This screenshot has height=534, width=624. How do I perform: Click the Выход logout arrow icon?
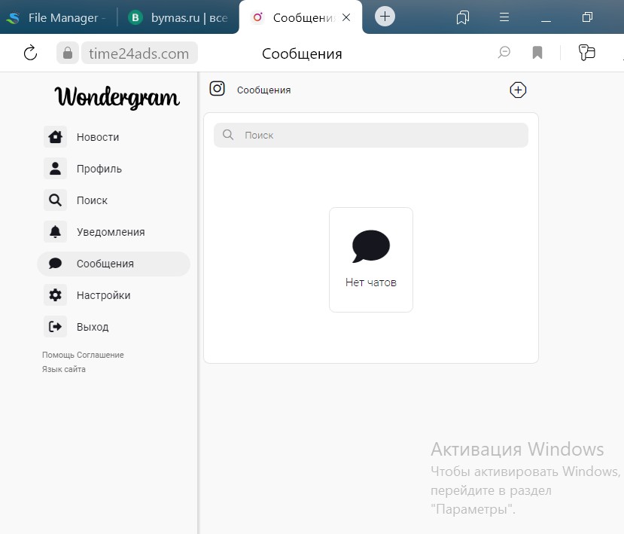55,327
